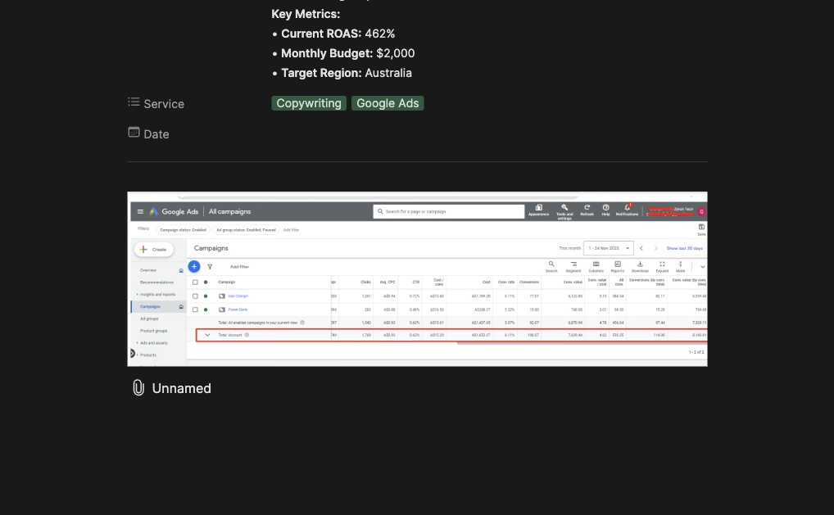
Task: Click the Expand fullscreen icon in table toolbar
Action: (662, 266)
